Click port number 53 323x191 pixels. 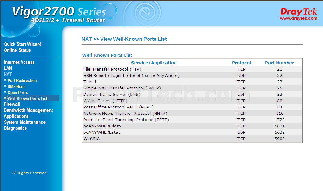(x=279, y=94)
